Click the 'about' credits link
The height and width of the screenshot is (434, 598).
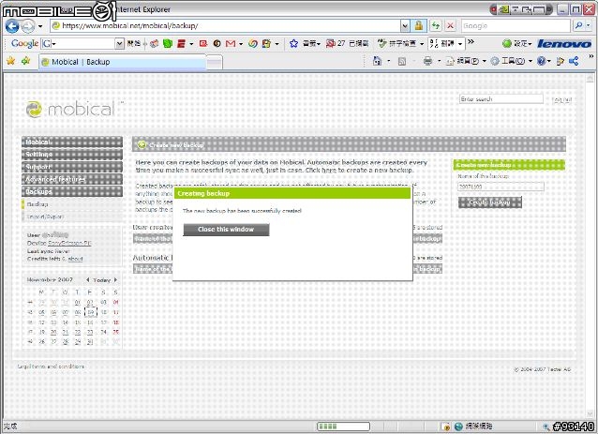[75, 259]
